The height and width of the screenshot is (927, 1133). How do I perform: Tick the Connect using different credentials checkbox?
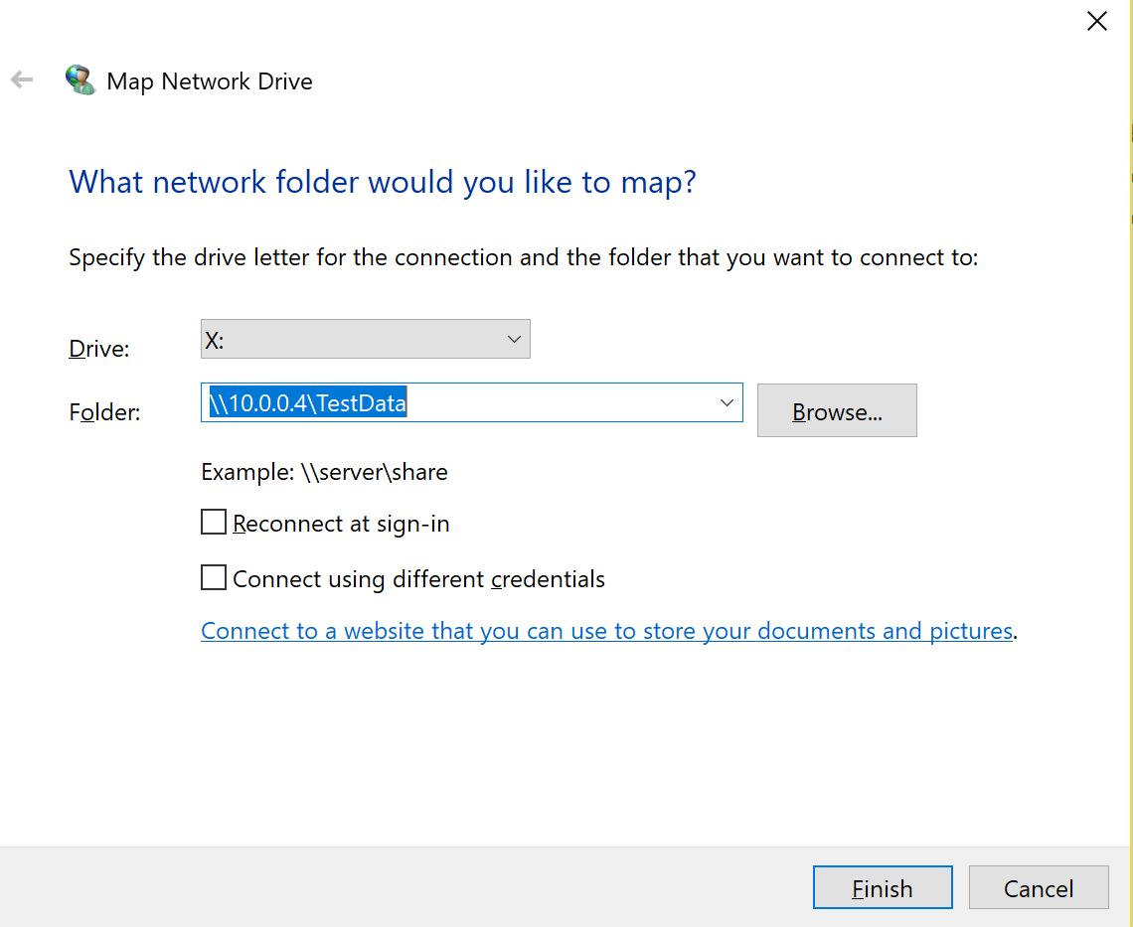point(214,578)
